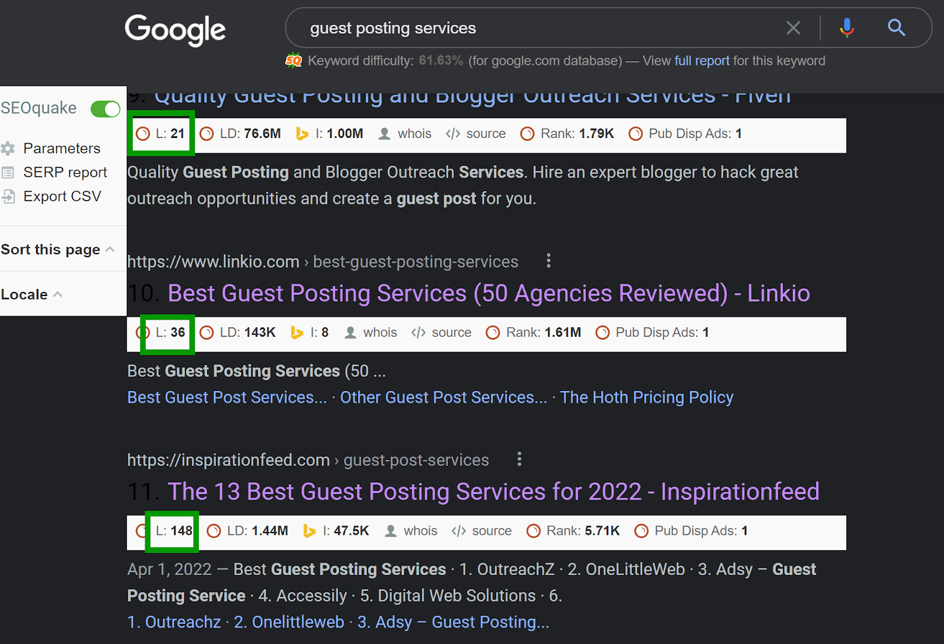Open the Quality Guest Posting Fiverr result title

click(x=473, y=98)
